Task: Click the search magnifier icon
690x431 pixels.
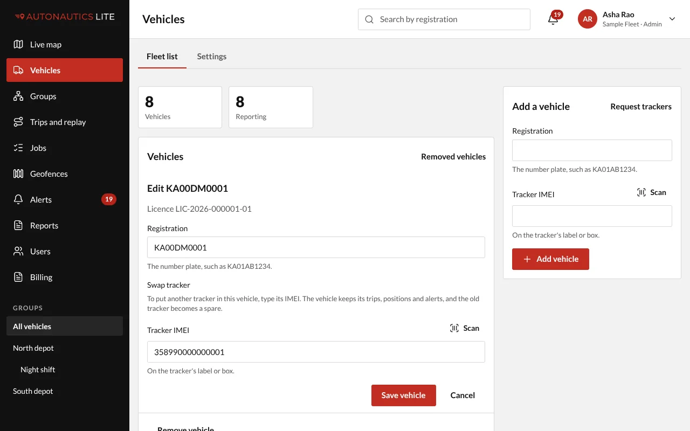Action: pos(369,19)
